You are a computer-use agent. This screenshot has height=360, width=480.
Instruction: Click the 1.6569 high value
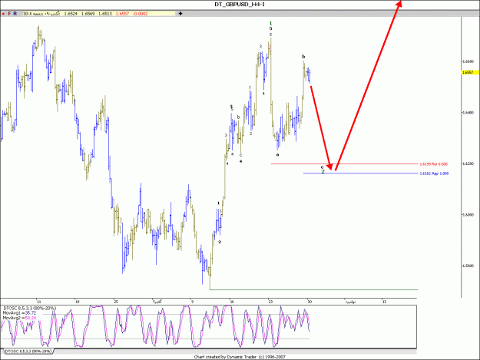pyautogui.click(x=88, y=14)
